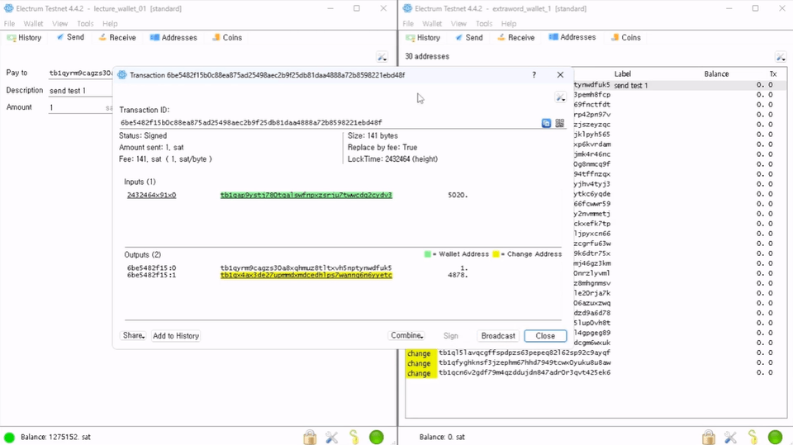Open Help menu in lecture_wallet_01

[x=110, y=24]
